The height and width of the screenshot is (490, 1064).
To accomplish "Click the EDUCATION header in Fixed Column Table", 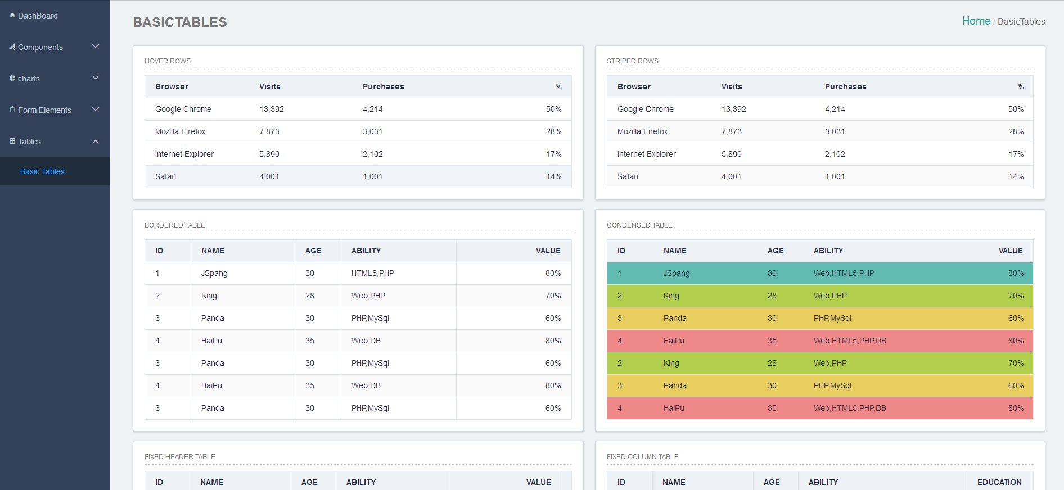I will pyautogui.click(x=999, y=482).
